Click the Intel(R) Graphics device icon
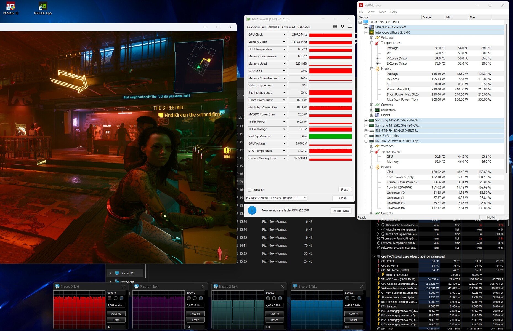 (371, 136)
